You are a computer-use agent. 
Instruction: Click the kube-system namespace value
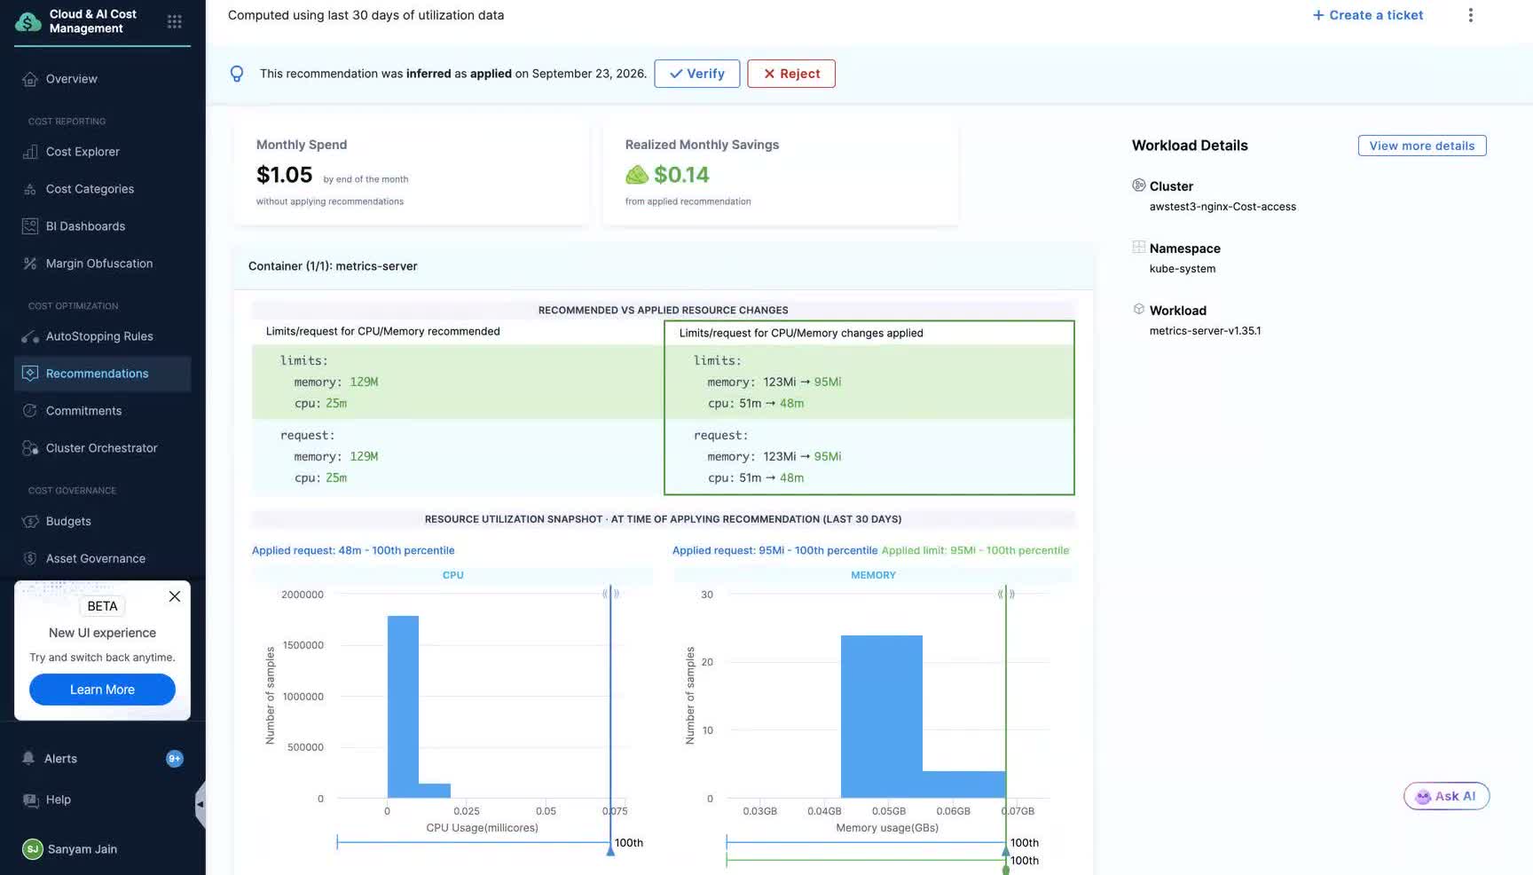1183,269
